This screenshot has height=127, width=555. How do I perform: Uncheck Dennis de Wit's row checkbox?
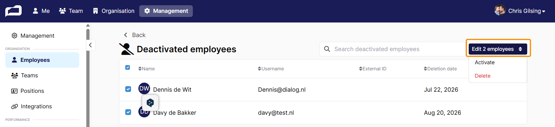pos(128,89)
